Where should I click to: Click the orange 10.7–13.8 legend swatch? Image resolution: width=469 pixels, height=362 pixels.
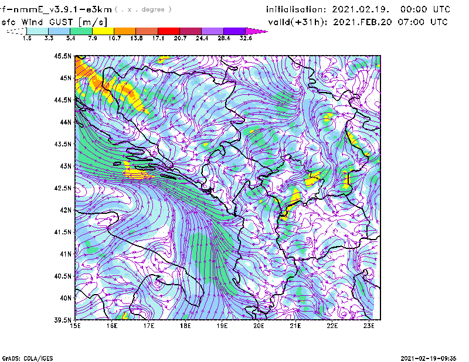(125, 31)
